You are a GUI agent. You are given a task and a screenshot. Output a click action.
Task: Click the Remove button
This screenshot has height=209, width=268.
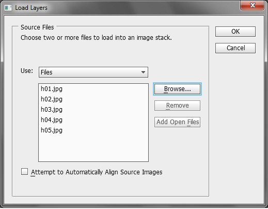pyautogui.click(x=177, y=106)
